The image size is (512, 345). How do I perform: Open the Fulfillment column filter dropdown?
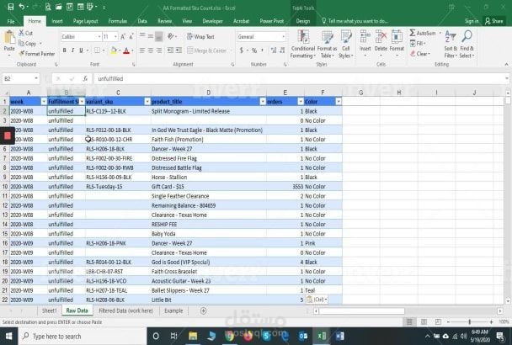82,102
